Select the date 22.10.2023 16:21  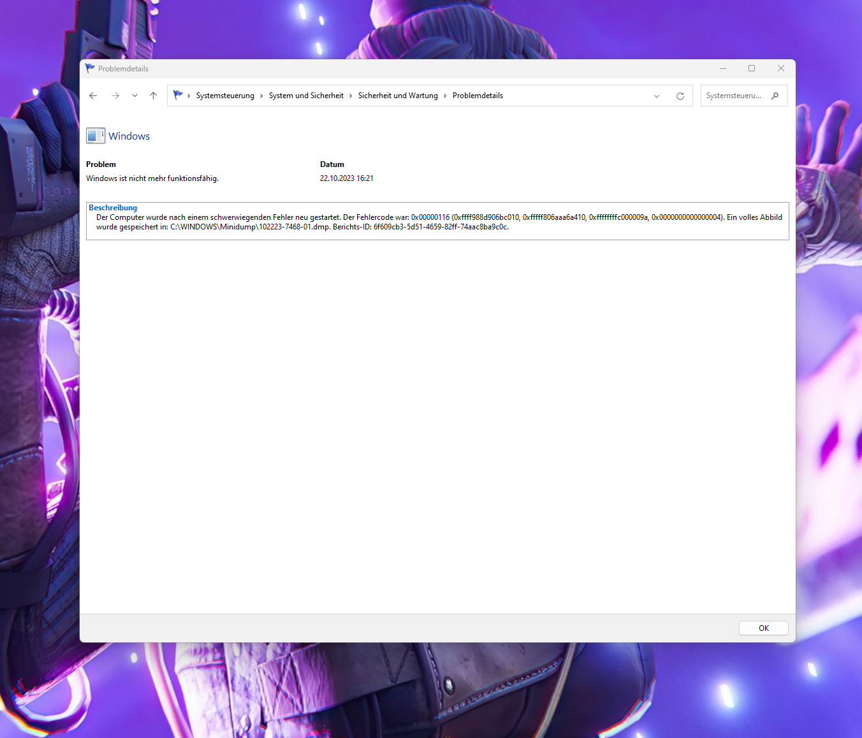pos(347,178)
